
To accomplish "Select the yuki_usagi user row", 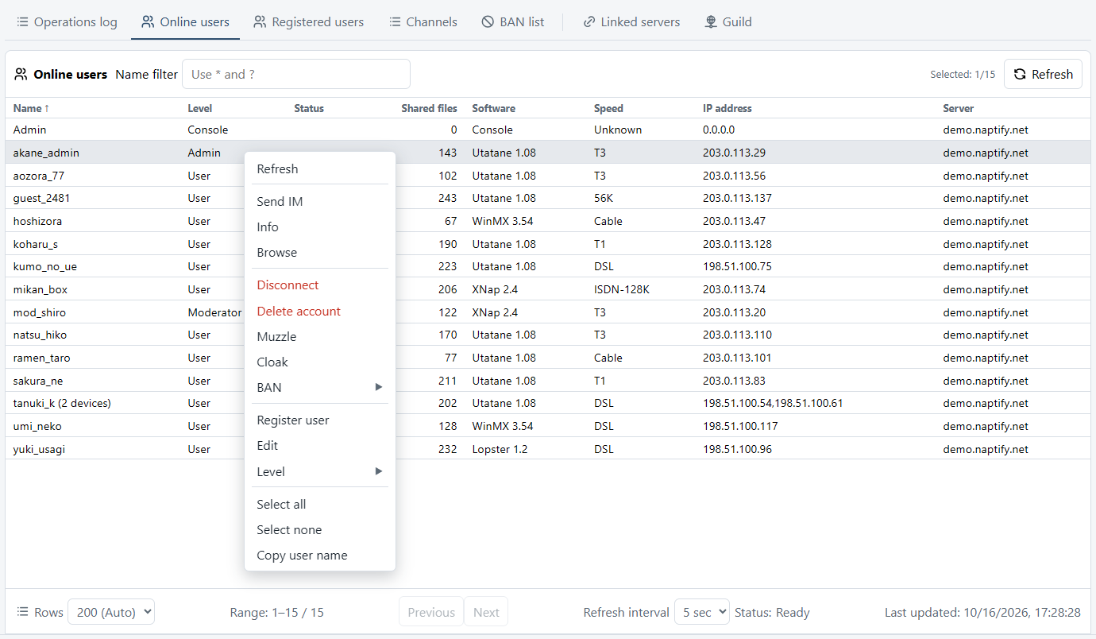I will coord(548,449).
